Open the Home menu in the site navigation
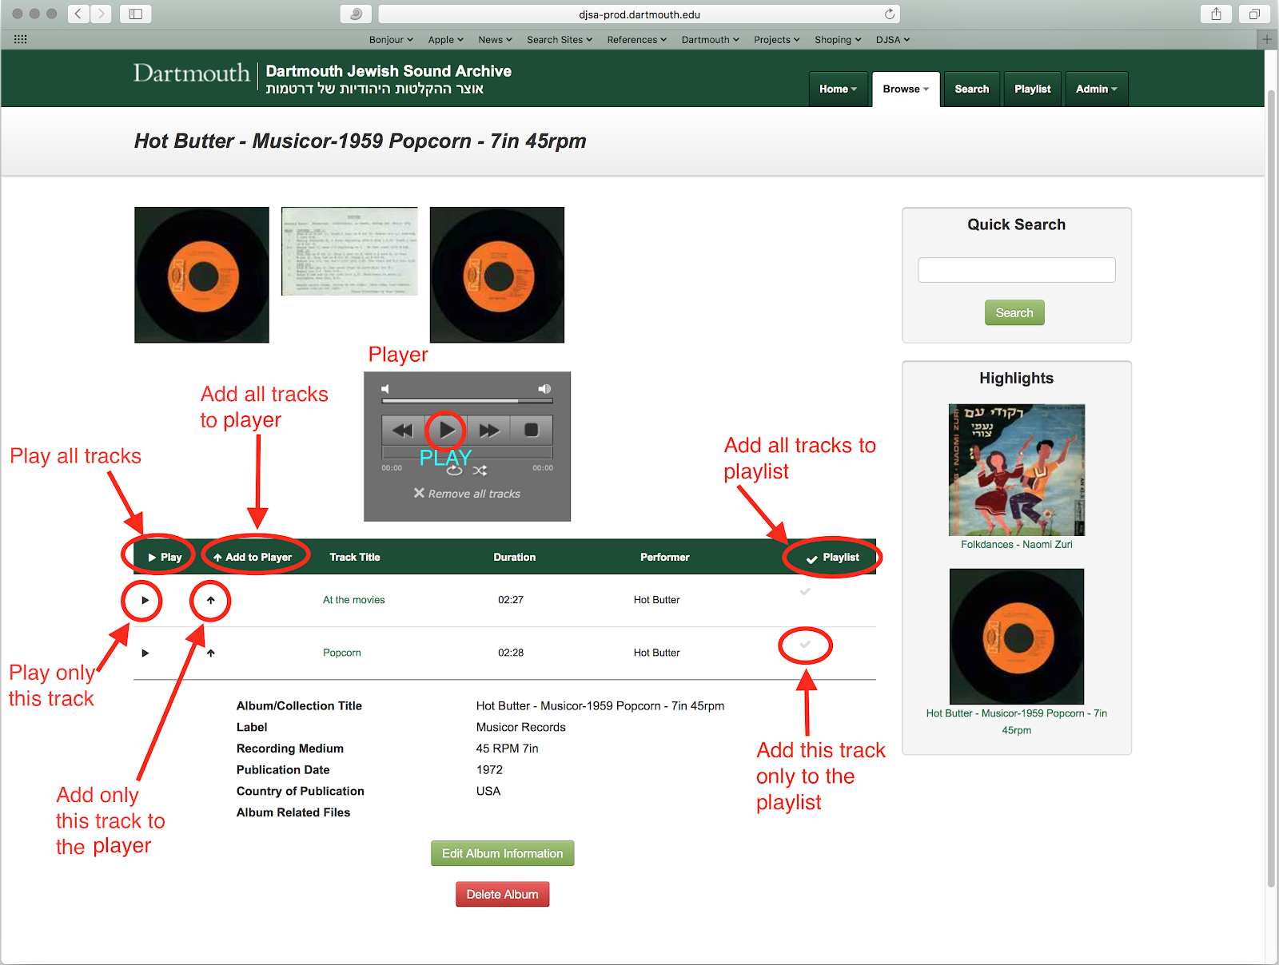The width and height of the screenshot is (1279, 965). point(838,89)
